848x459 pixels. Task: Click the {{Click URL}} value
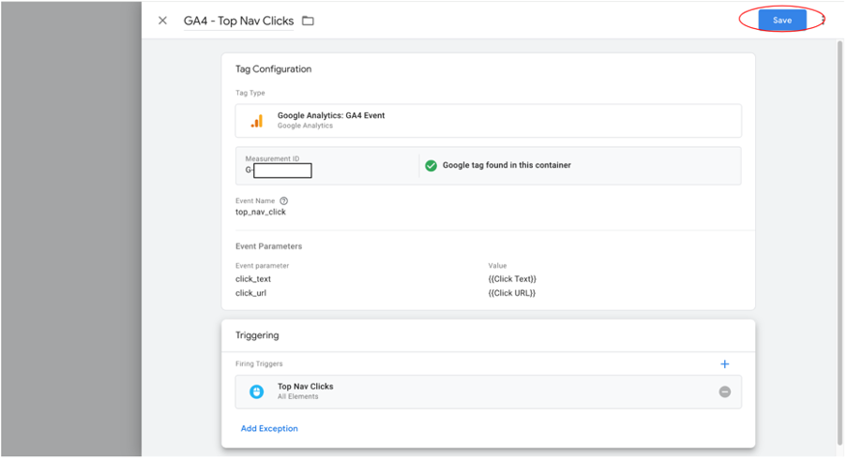click(x=511, y=293)
